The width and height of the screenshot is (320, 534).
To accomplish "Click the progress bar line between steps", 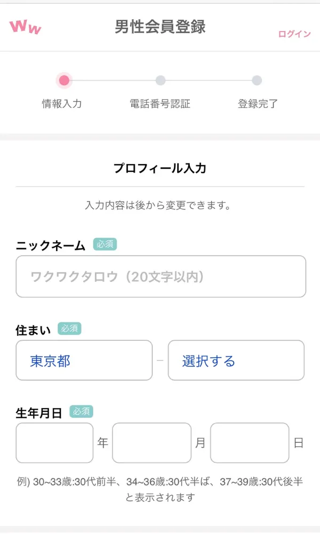I will coord(112,79).
